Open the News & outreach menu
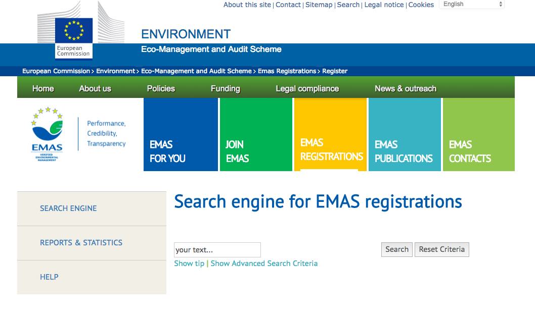 [406, 88]
